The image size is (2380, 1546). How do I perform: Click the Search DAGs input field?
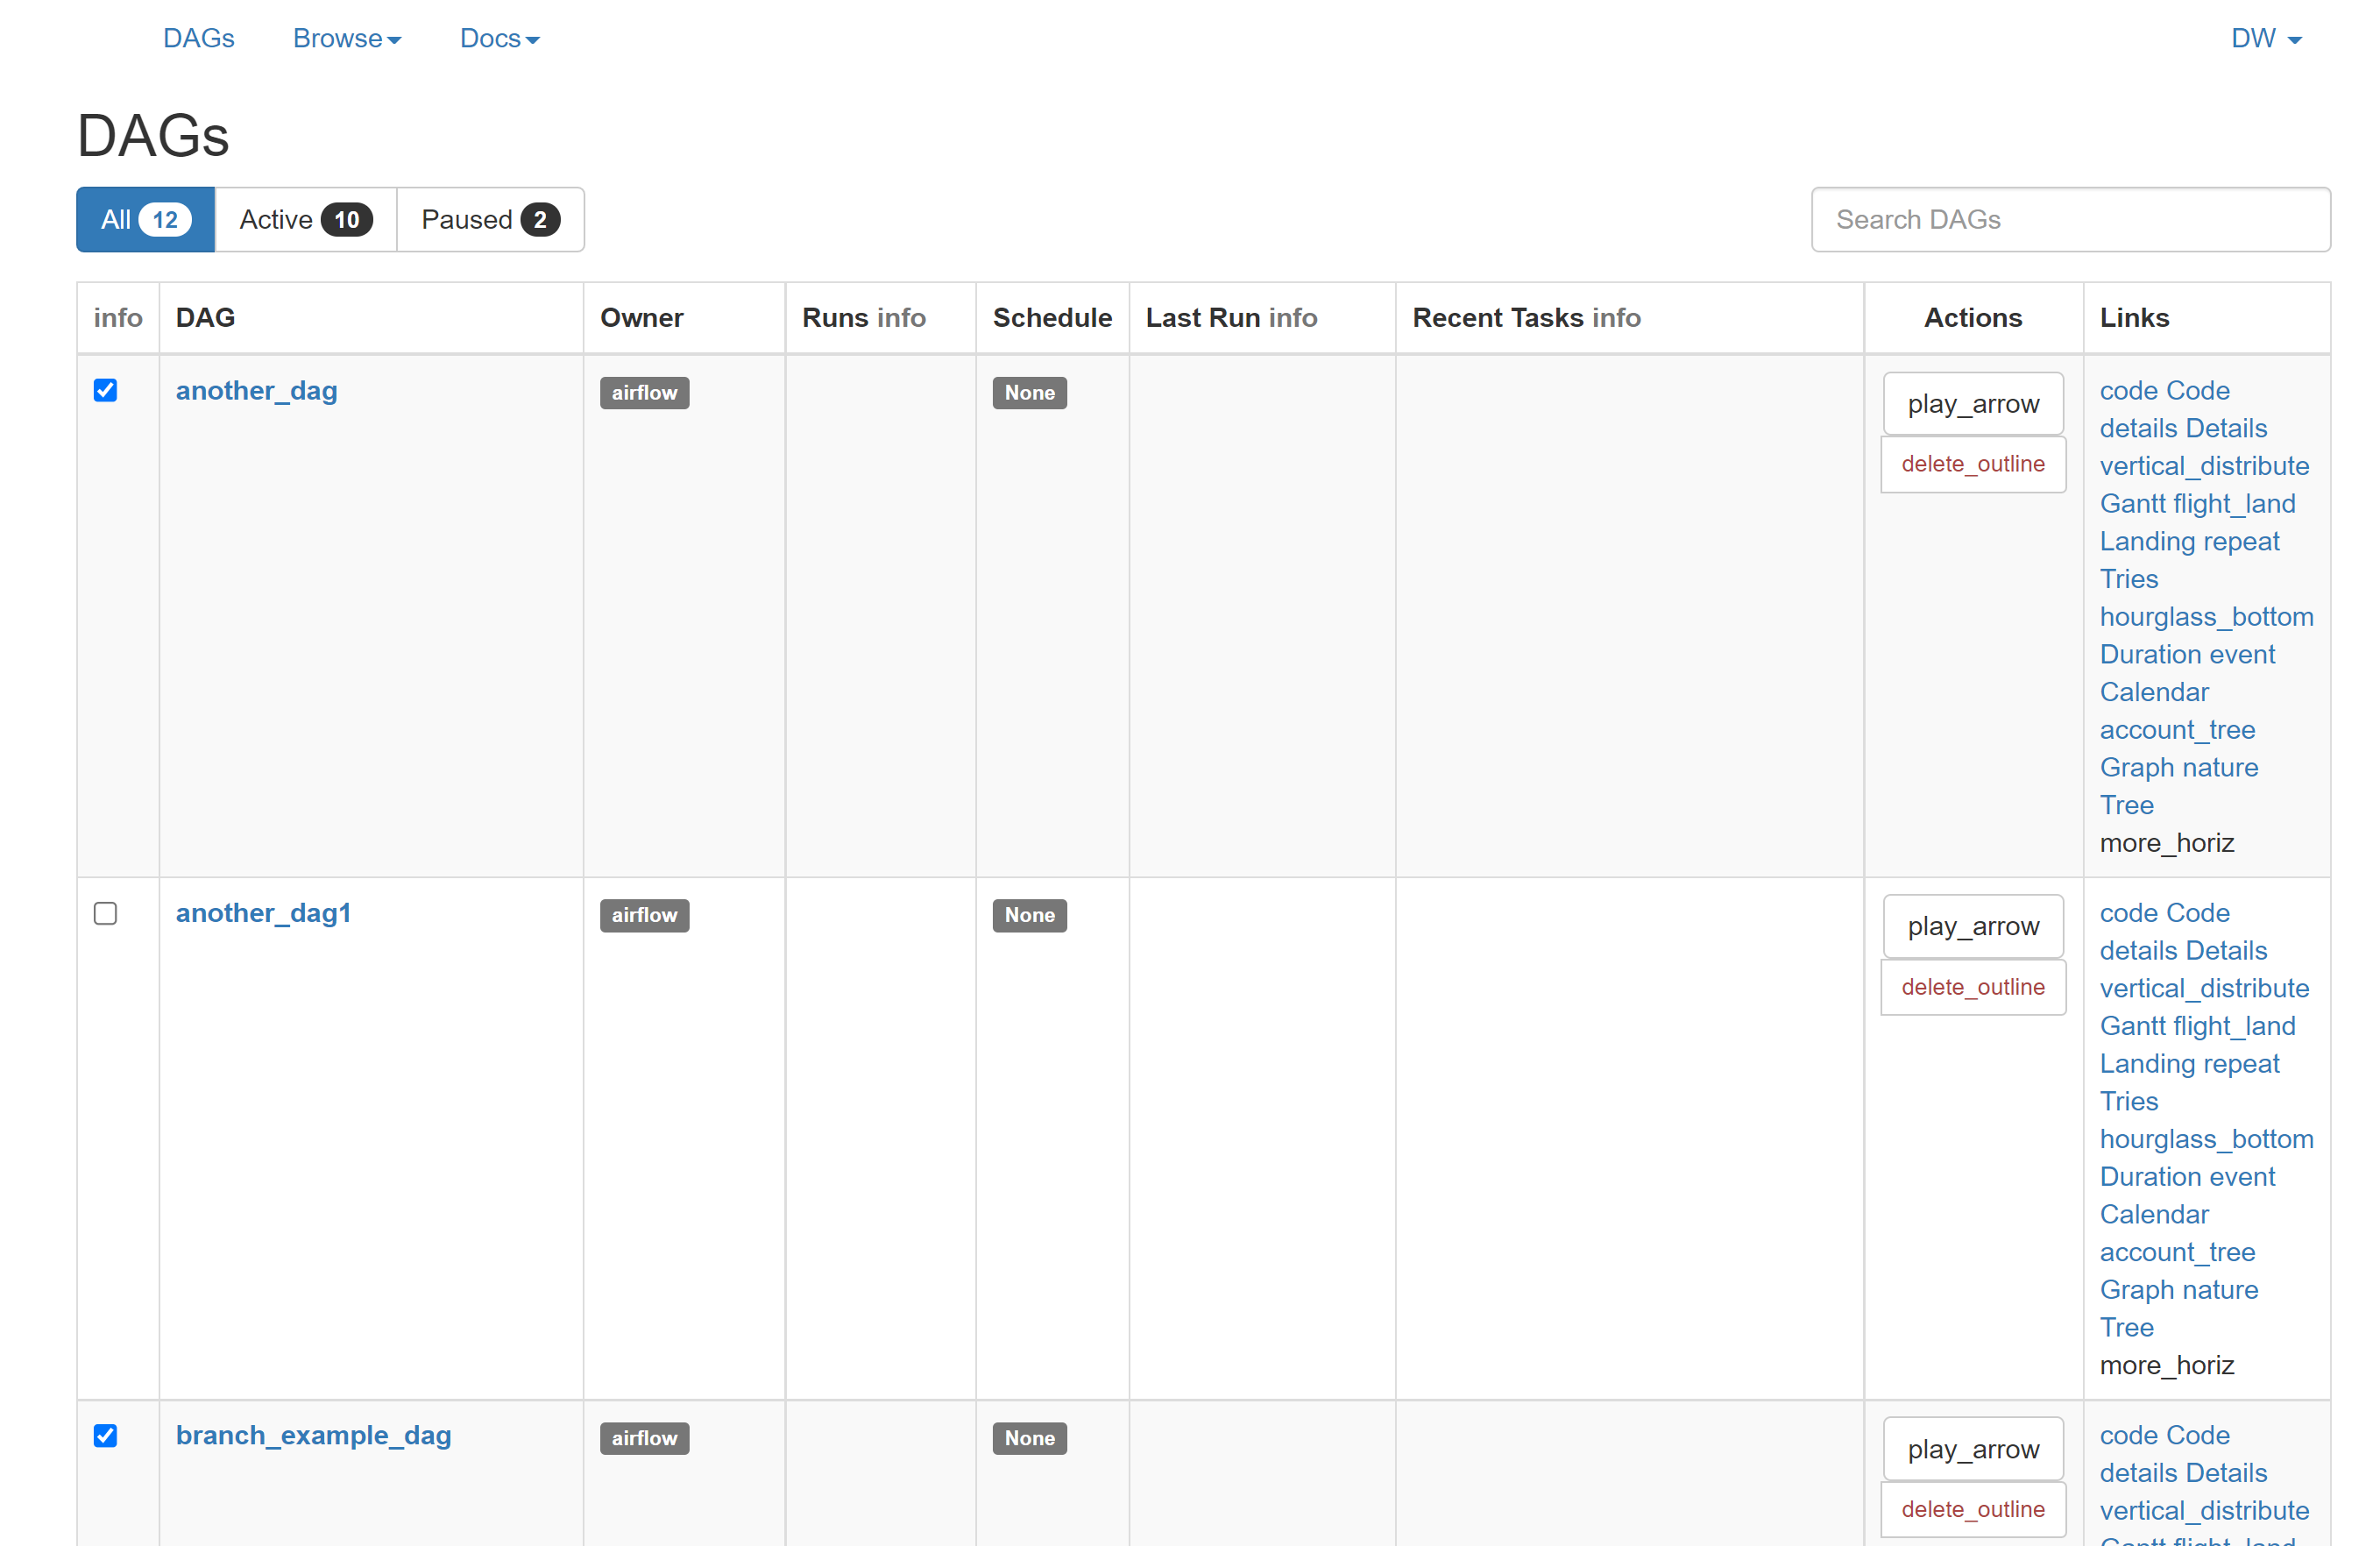pos(2070,220)
